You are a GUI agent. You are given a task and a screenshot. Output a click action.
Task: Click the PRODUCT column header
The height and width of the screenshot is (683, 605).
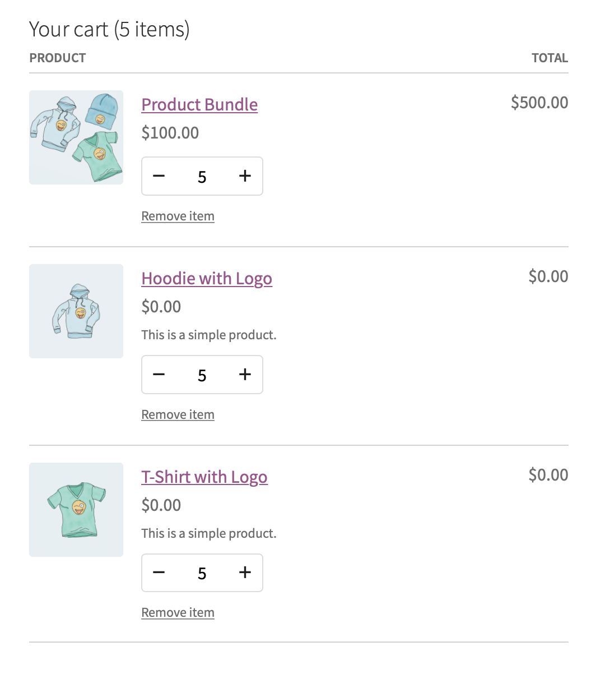point(57,58)
